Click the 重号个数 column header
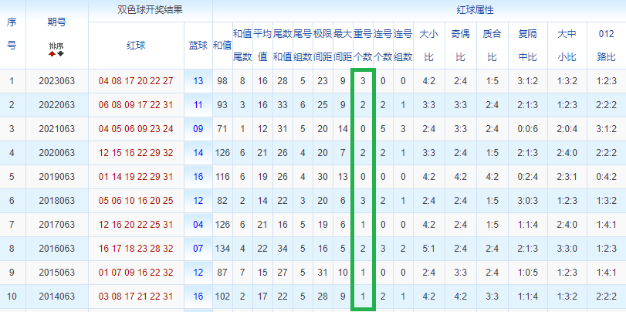Viewport: 626px width, 312px height. [363, 46]
